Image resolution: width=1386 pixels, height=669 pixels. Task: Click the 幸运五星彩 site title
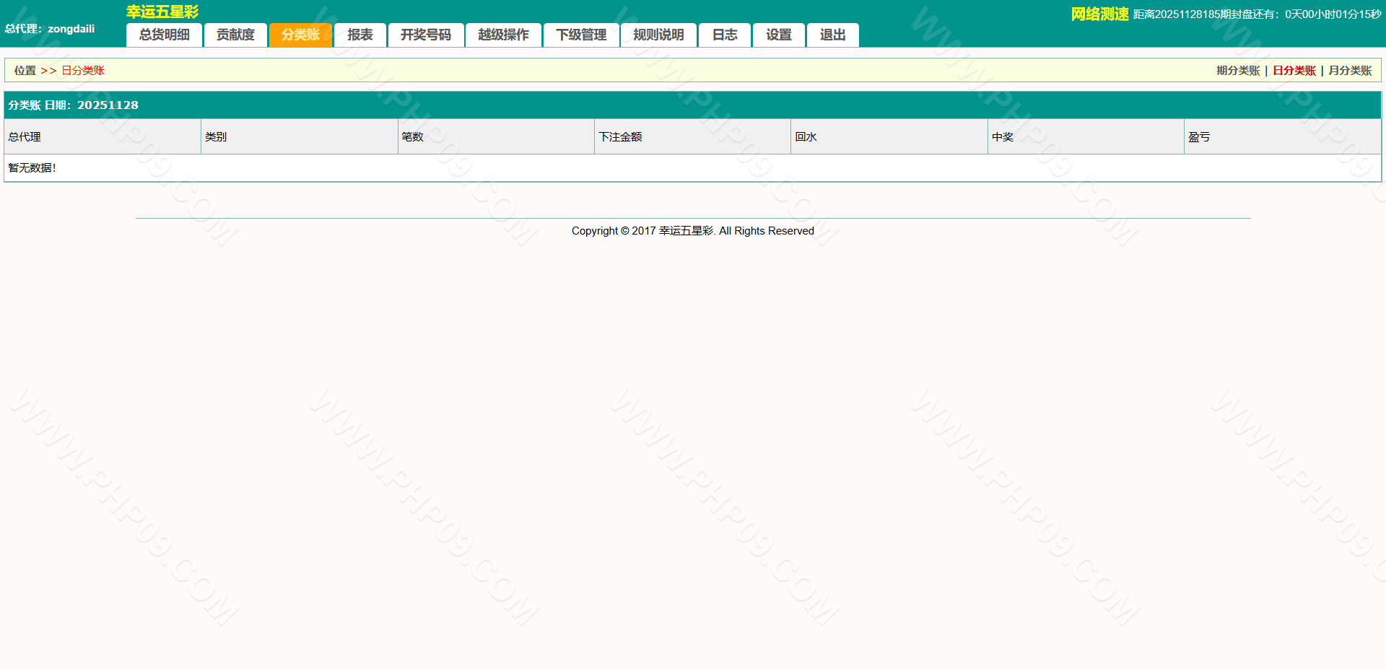[162, 12]
